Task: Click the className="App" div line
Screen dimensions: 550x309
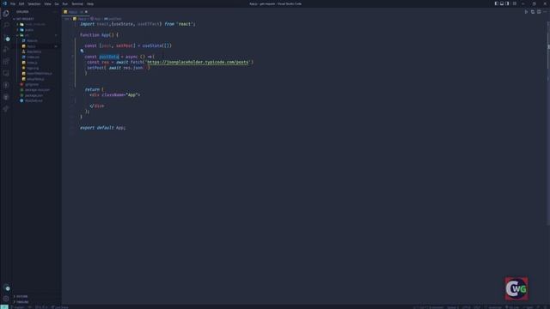Action: 114,95
